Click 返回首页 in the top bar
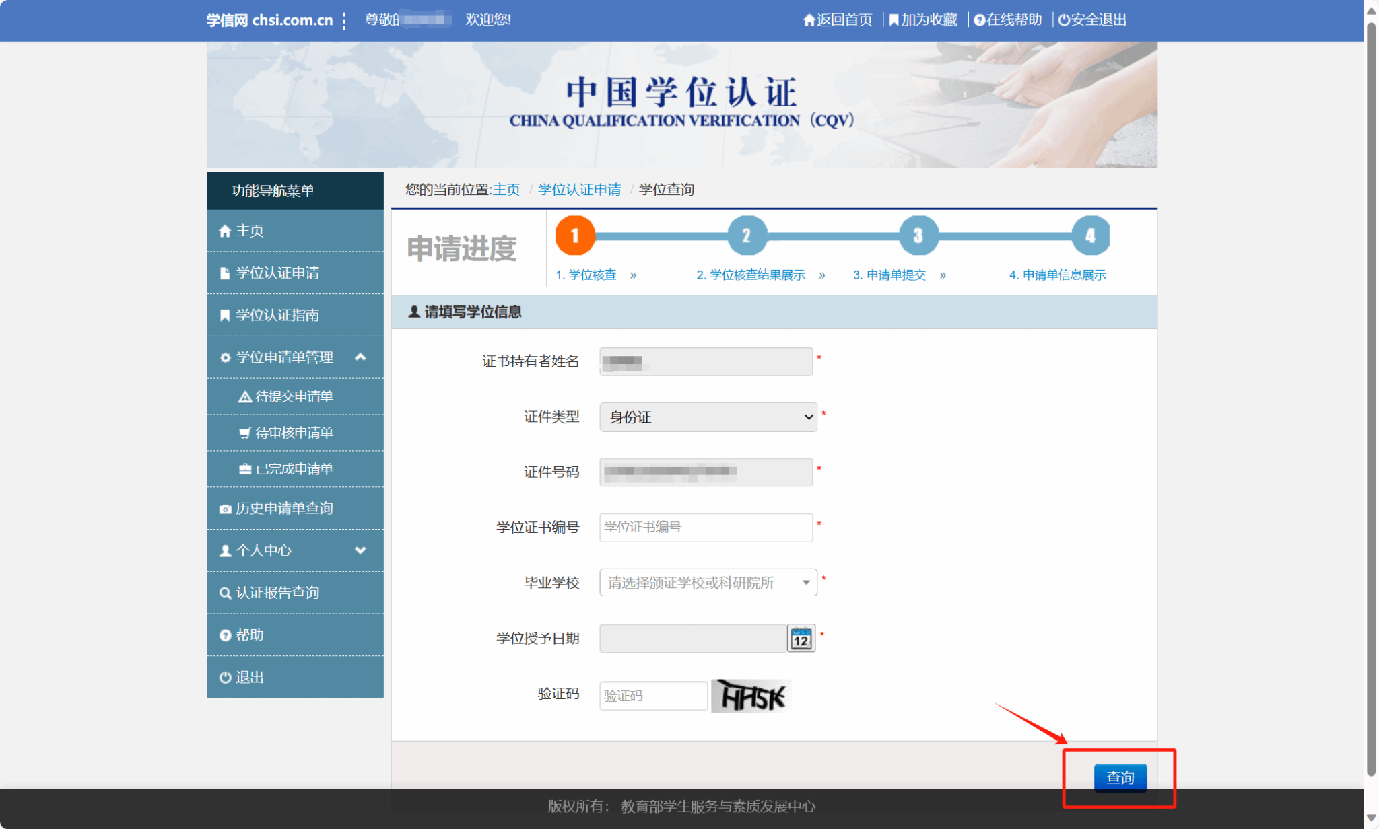The image size is (1379, 829). [x=838, y=20]
